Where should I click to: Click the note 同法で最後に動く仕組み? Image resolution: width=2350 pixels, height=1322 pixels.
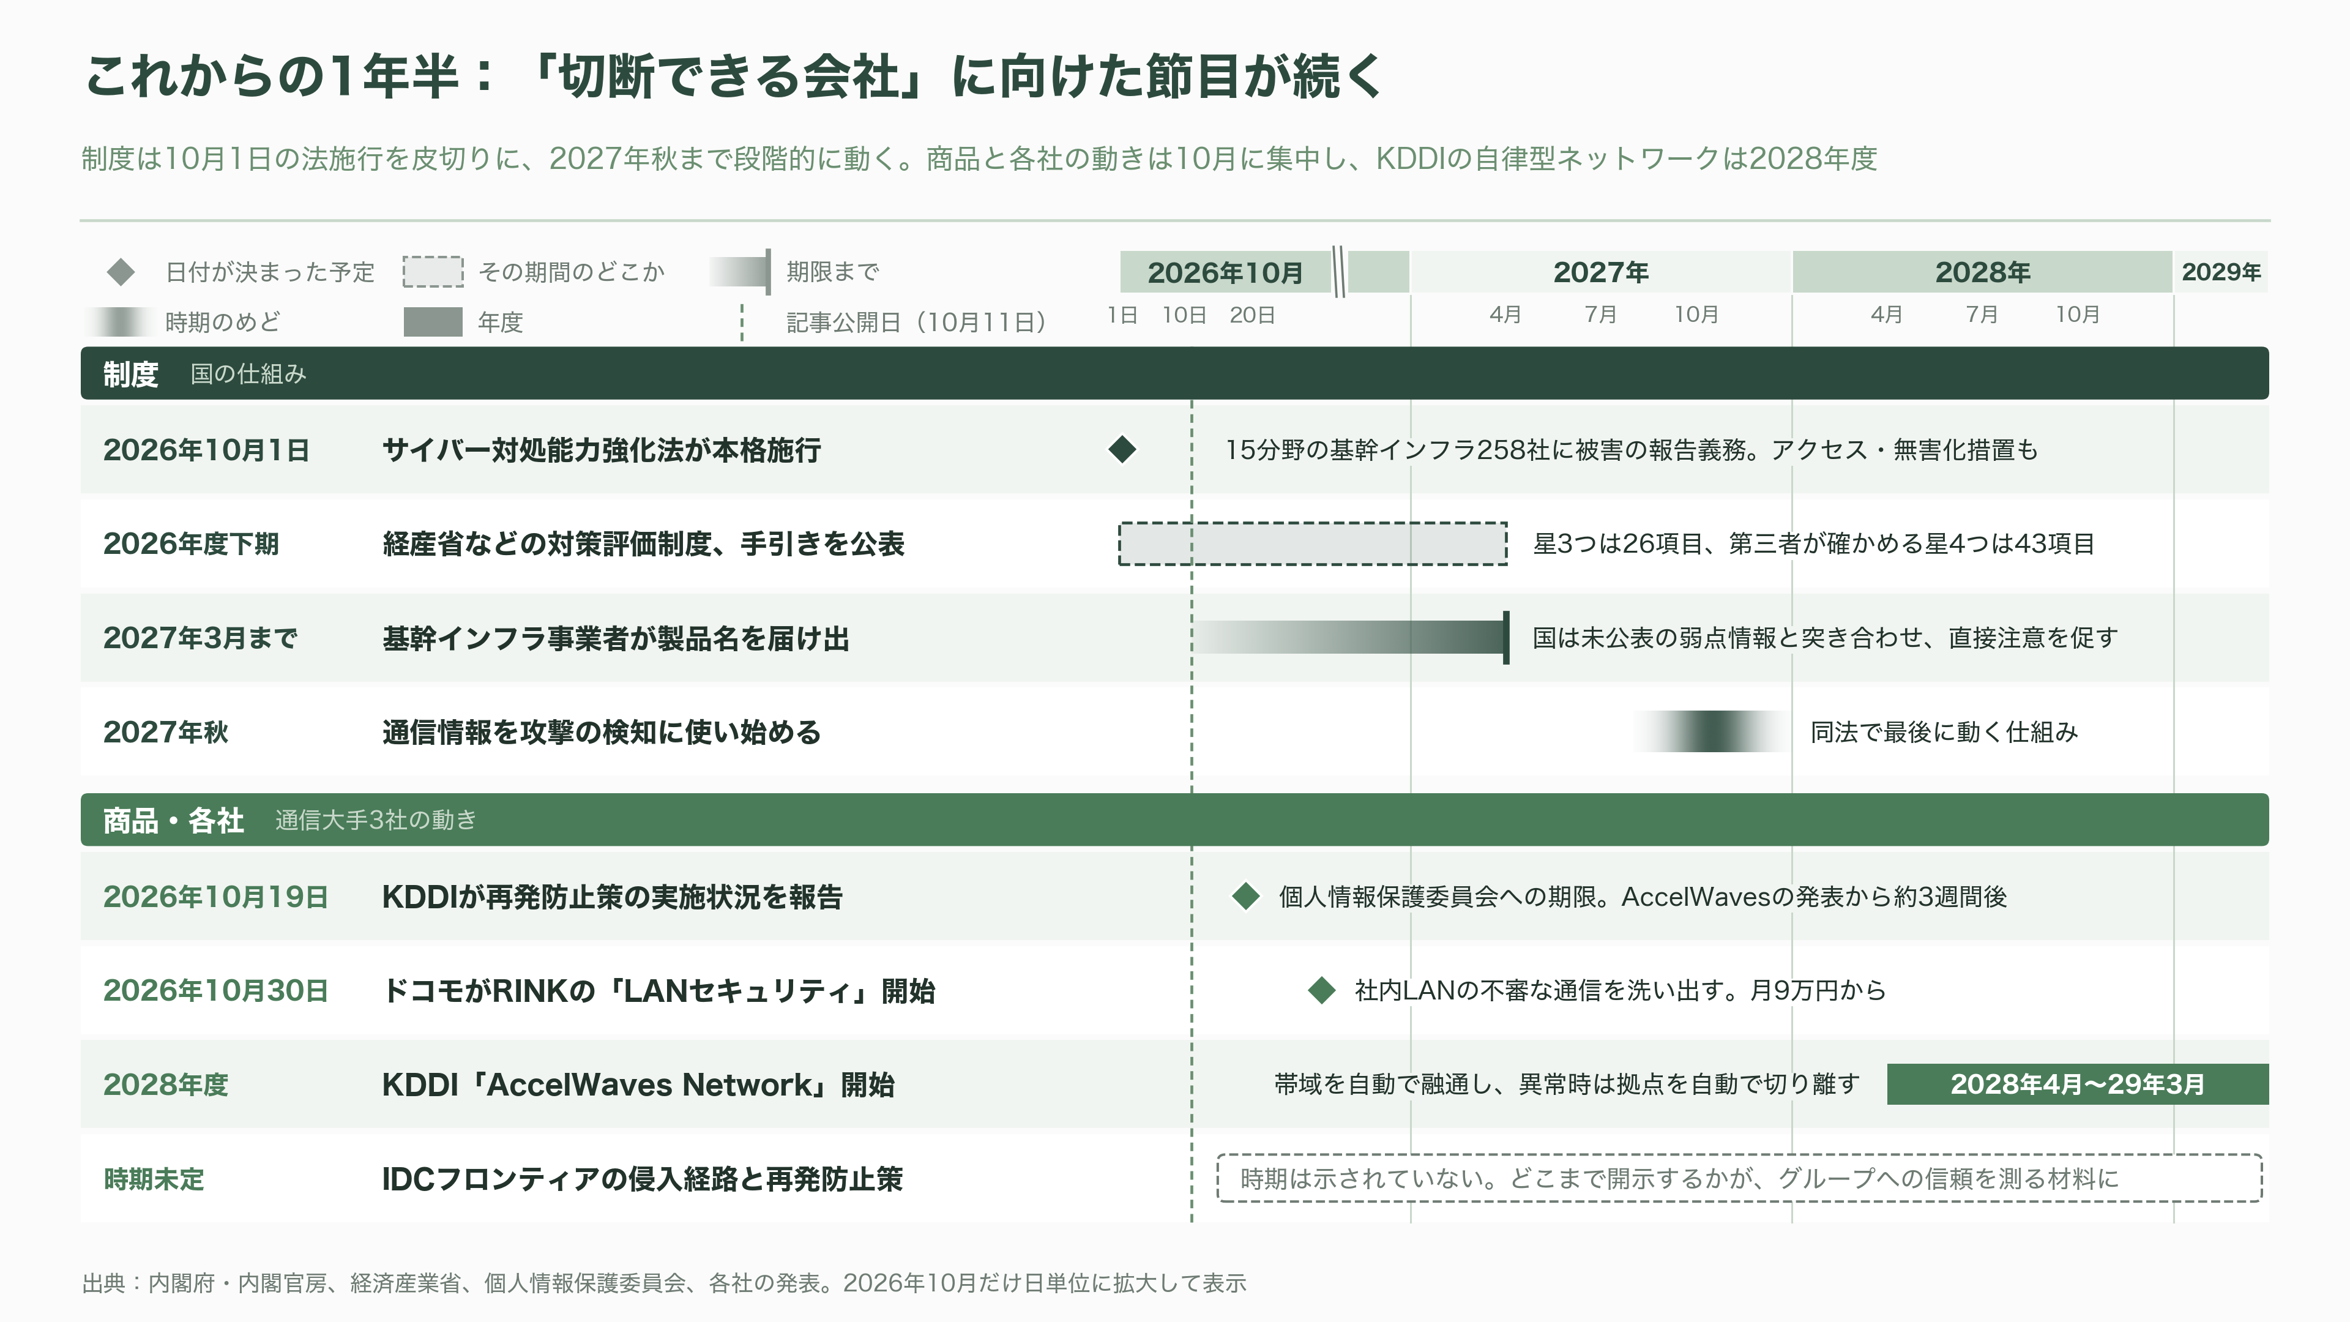[x=1944, y=732]
